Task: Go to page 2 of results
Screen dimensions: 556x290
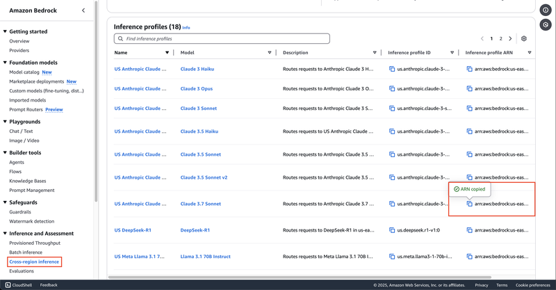Action: point(500,39)
